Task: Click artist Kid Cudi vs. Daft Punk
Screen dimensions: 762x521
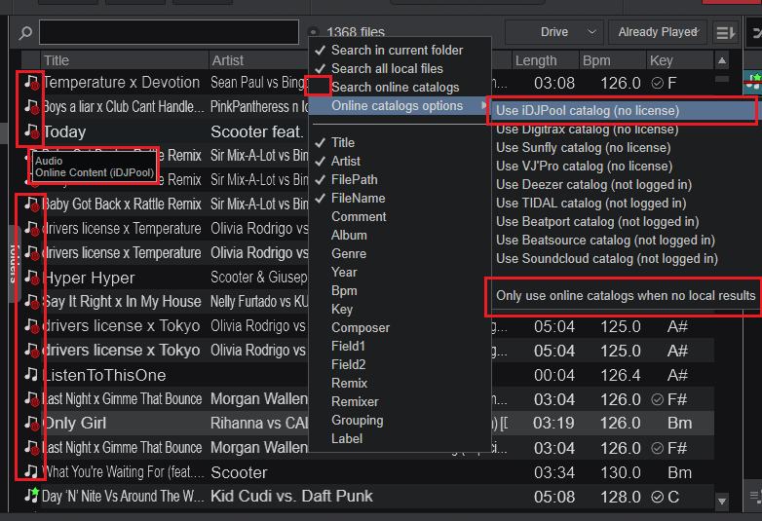Action: (x=291, y=496)
